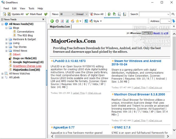
Task: Click the blue Go arrow beside Address
Action: 174,21
